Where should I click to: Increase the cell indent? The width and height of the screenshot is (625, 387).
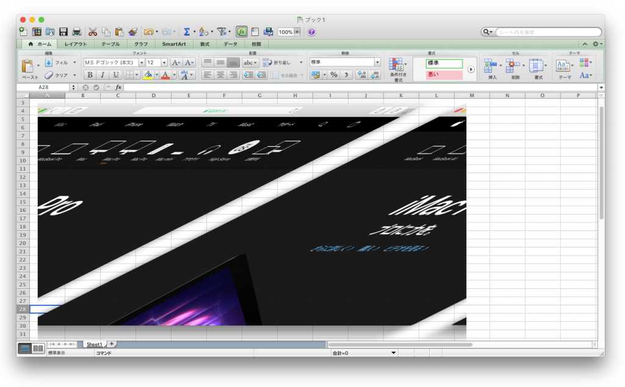(261, 74)
